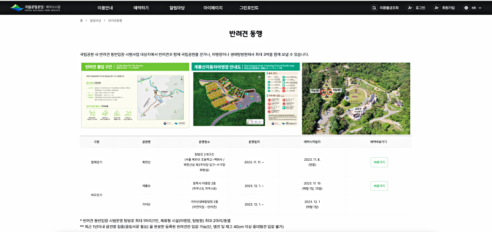Viewport: 492px width, 232px height.
Task: Click the 북한산 park name cell
Action: [x=146, y=162]
